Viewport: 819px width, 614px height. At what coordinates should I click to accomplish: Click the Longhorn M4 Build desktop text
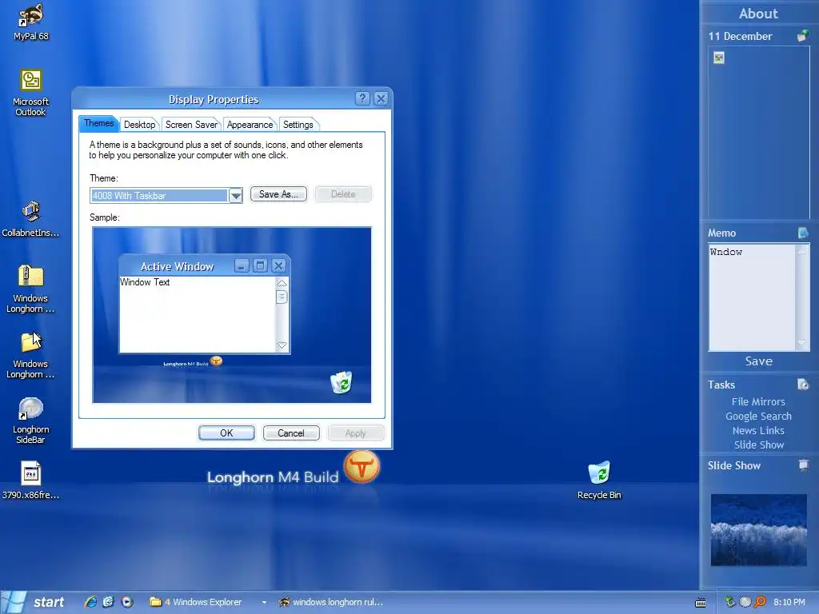[x=273, y=476]
